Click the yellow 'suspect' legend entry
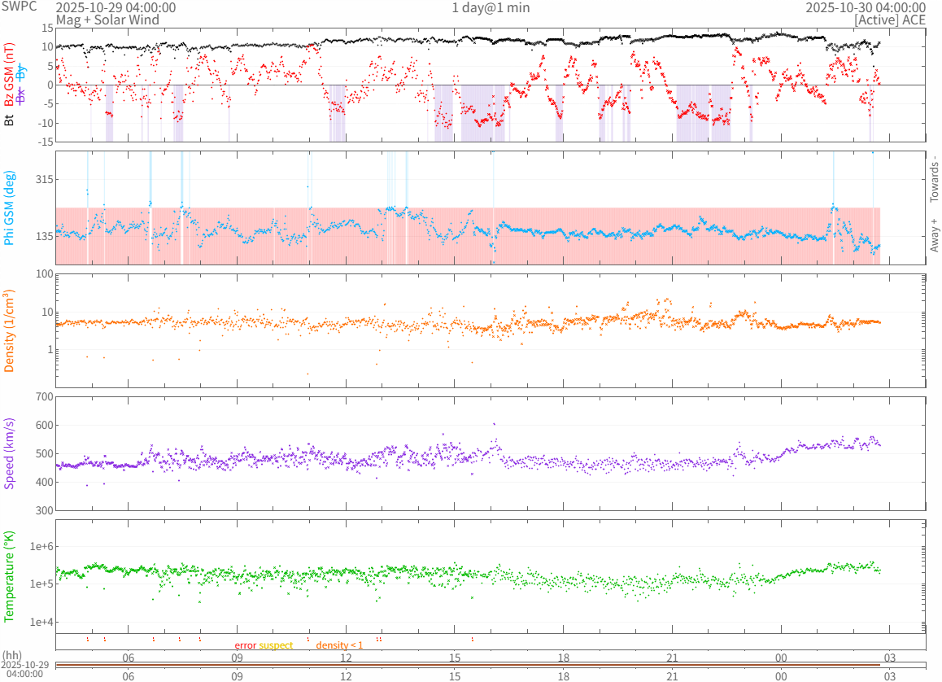942x682 pixels. click(276, 645)
